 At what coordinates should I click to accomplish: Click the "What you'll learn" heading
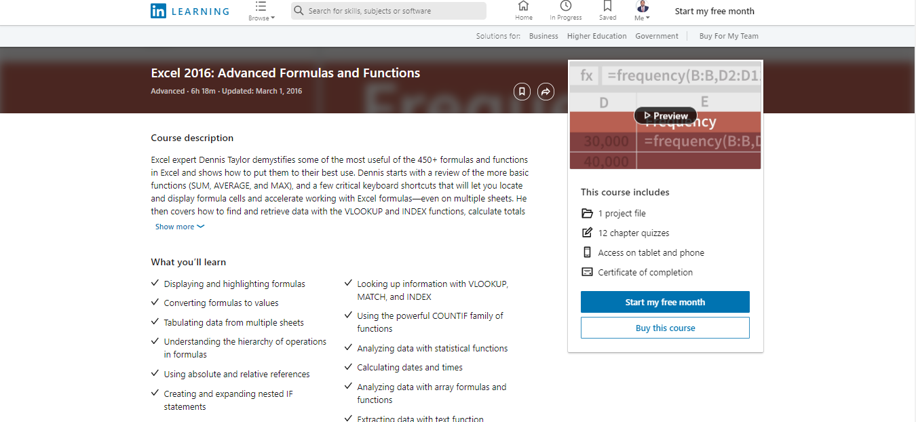tap(189, 262)
